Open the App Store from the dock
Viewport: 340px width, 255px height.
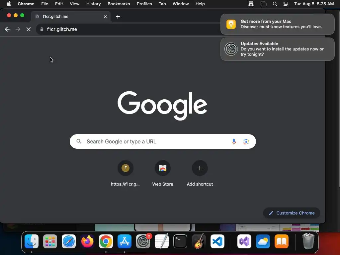click(x=125, y=241)
